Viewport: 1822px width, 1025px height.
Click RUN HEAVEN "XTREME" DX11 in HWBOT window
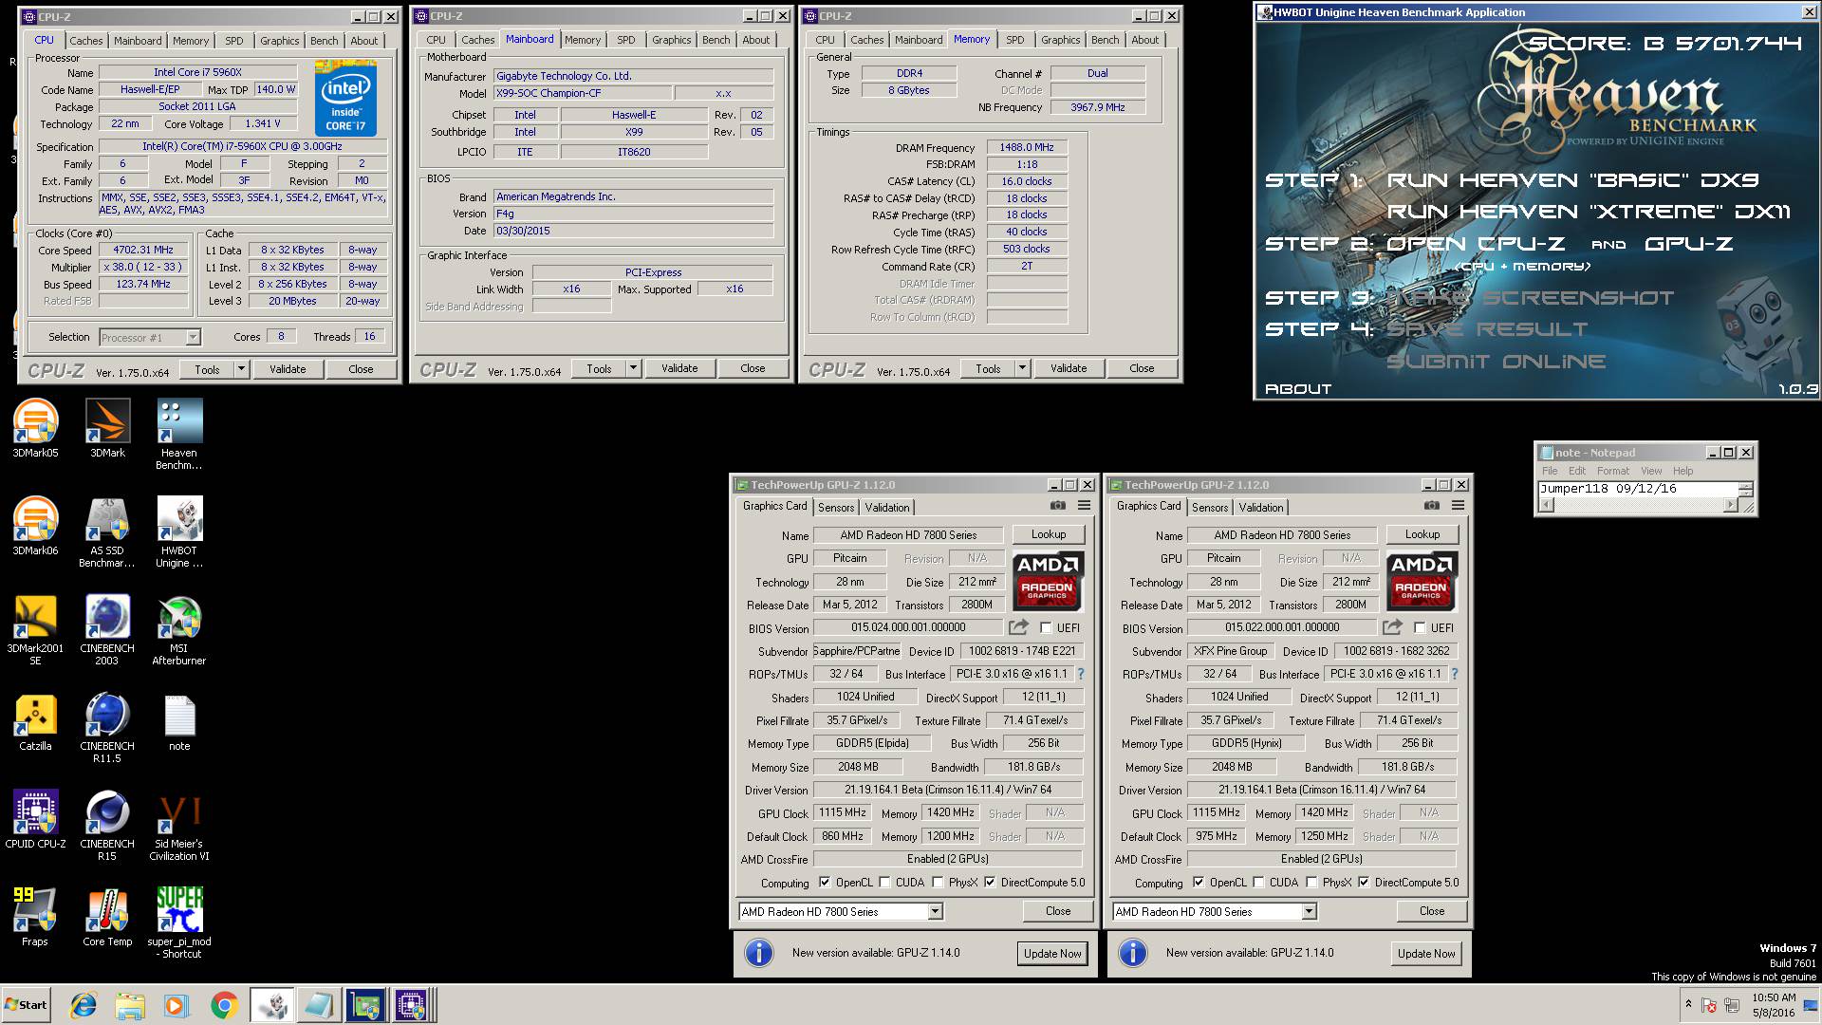[x=1588, y=212]
